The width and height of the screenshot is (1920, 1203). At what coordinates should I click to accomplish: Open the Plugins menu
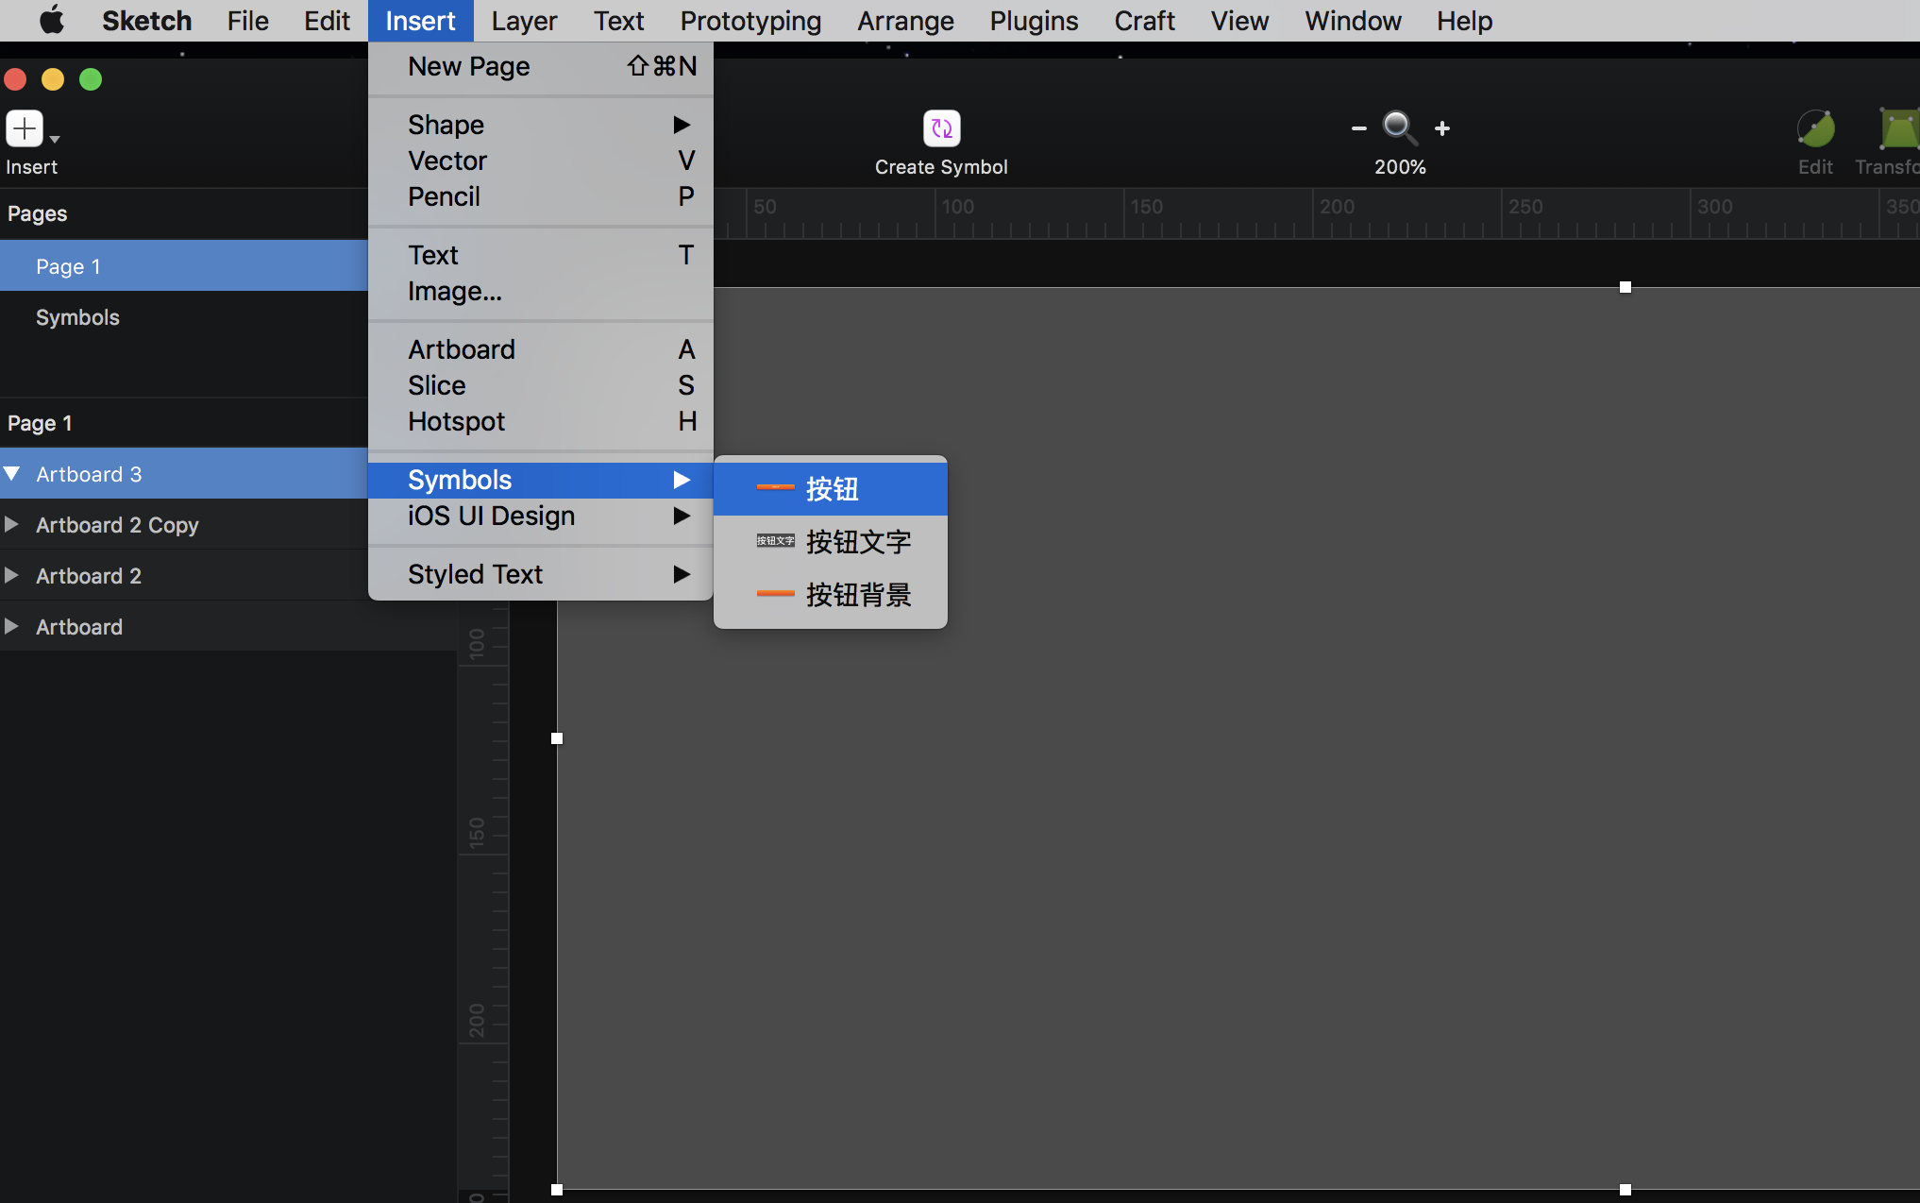point(1034,21)
